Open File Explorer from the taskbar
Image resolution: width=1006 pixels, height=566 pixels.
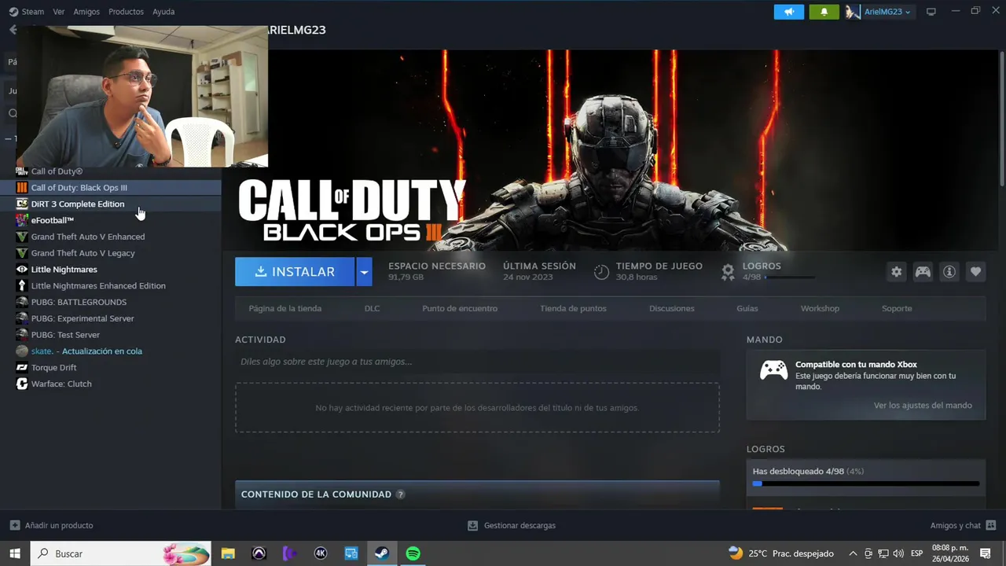[x=228, y=553]
